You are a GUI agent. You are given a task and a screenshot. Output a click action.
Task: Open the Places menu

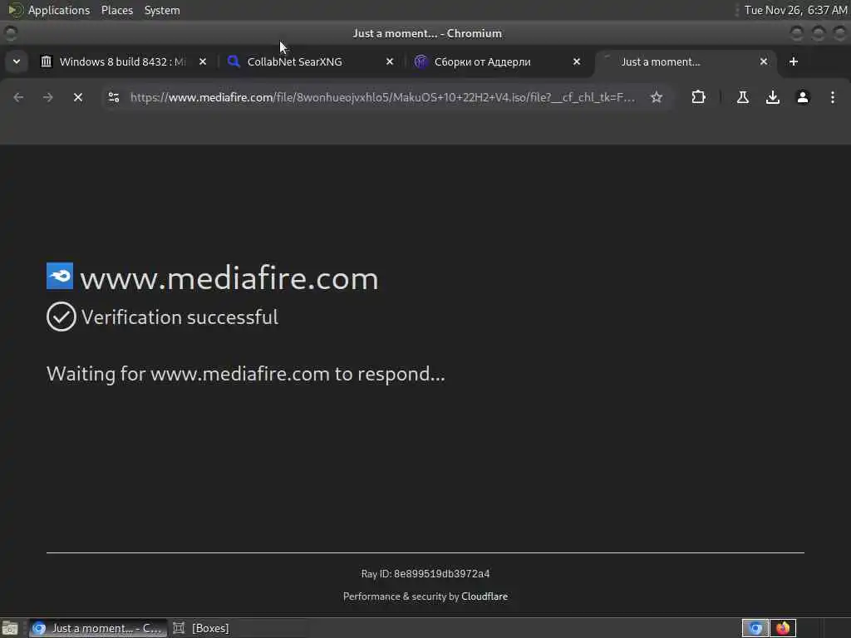pyautogui.click(x=116, y=10)
